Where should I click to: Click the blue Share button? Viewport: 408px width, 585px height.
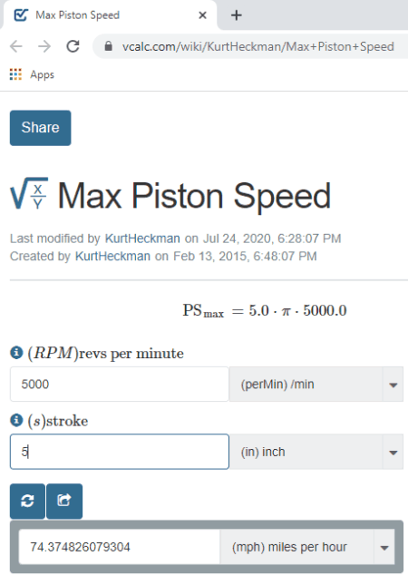coord(40,128)
